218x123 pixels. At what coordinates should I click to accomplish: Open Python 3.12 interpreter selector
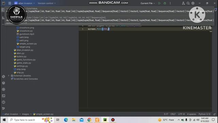pos(204,114)
